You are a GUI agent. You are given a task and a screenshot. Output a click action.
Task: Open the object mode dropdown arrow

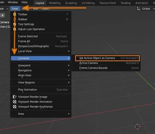point(7,9)
